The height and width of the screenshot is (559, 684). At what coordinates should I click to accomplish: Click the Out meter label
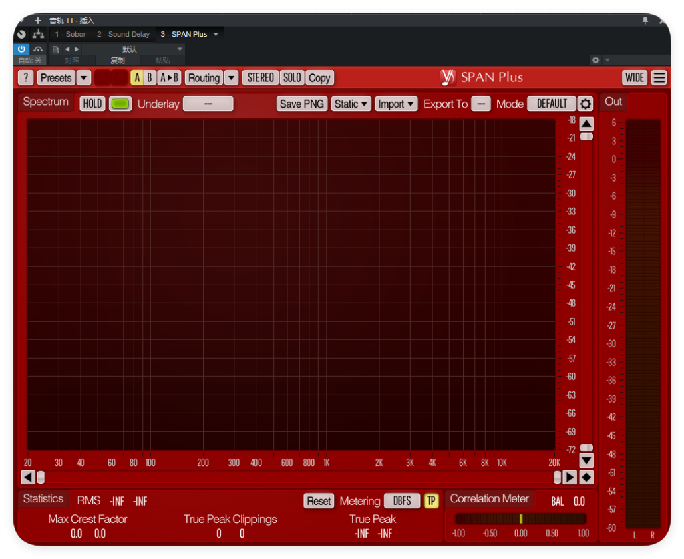(x=613, y=101)
